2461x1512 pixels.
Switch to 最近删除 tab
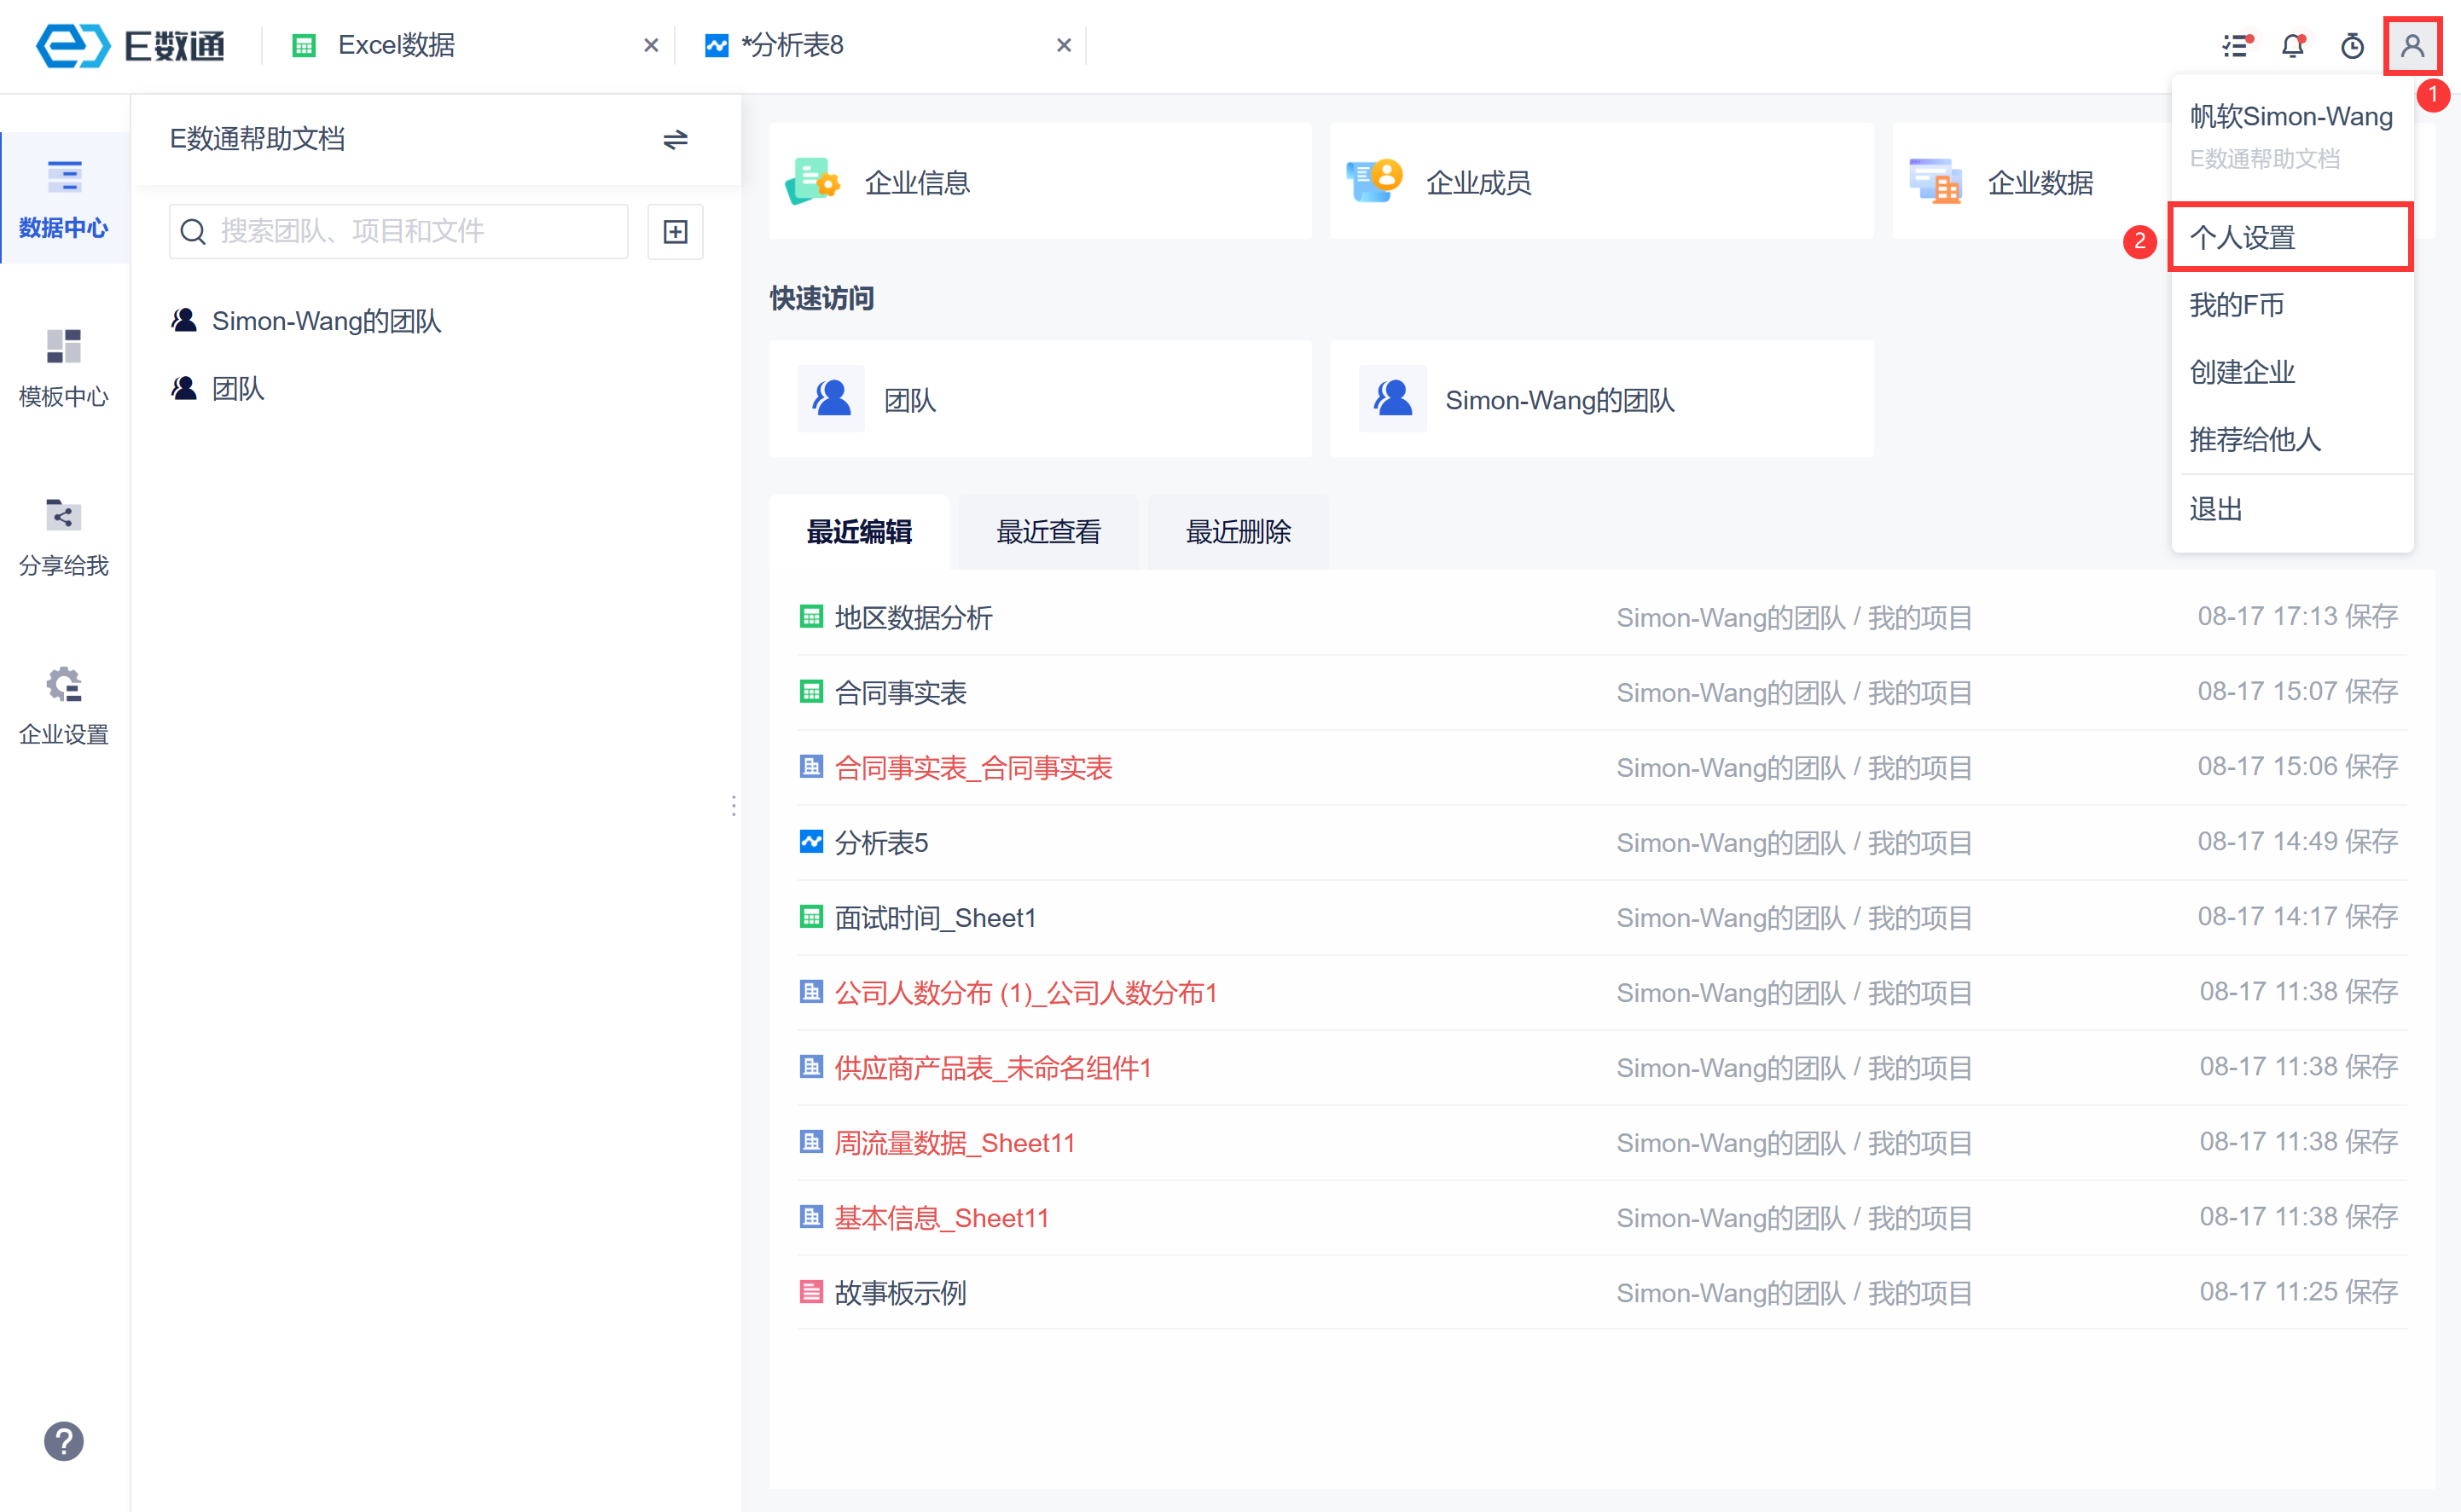coord(1237,532)
